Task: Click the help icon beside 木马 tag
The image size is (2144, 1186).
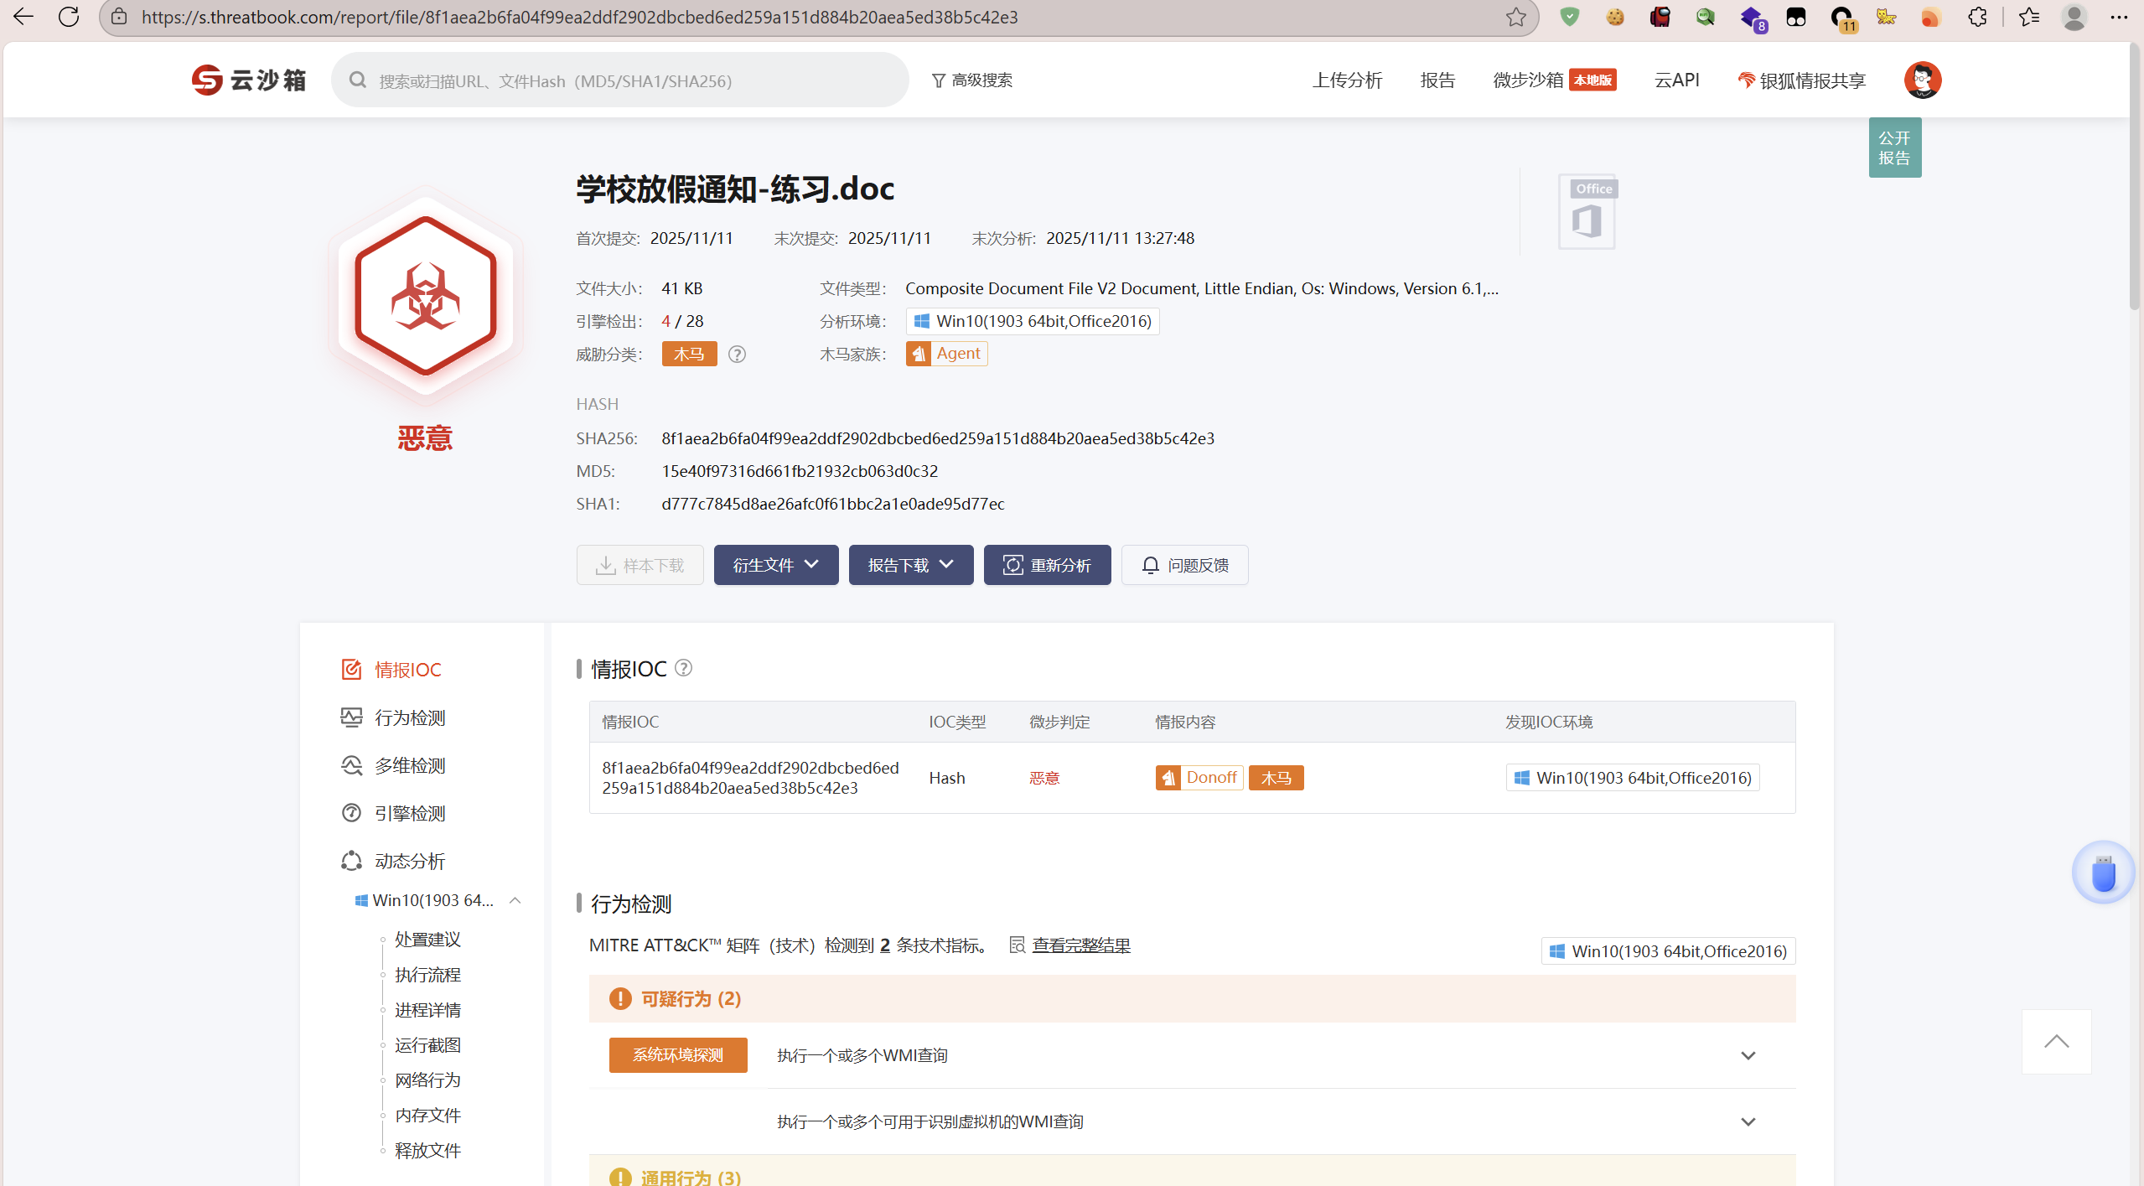Action: coord(737,354)
